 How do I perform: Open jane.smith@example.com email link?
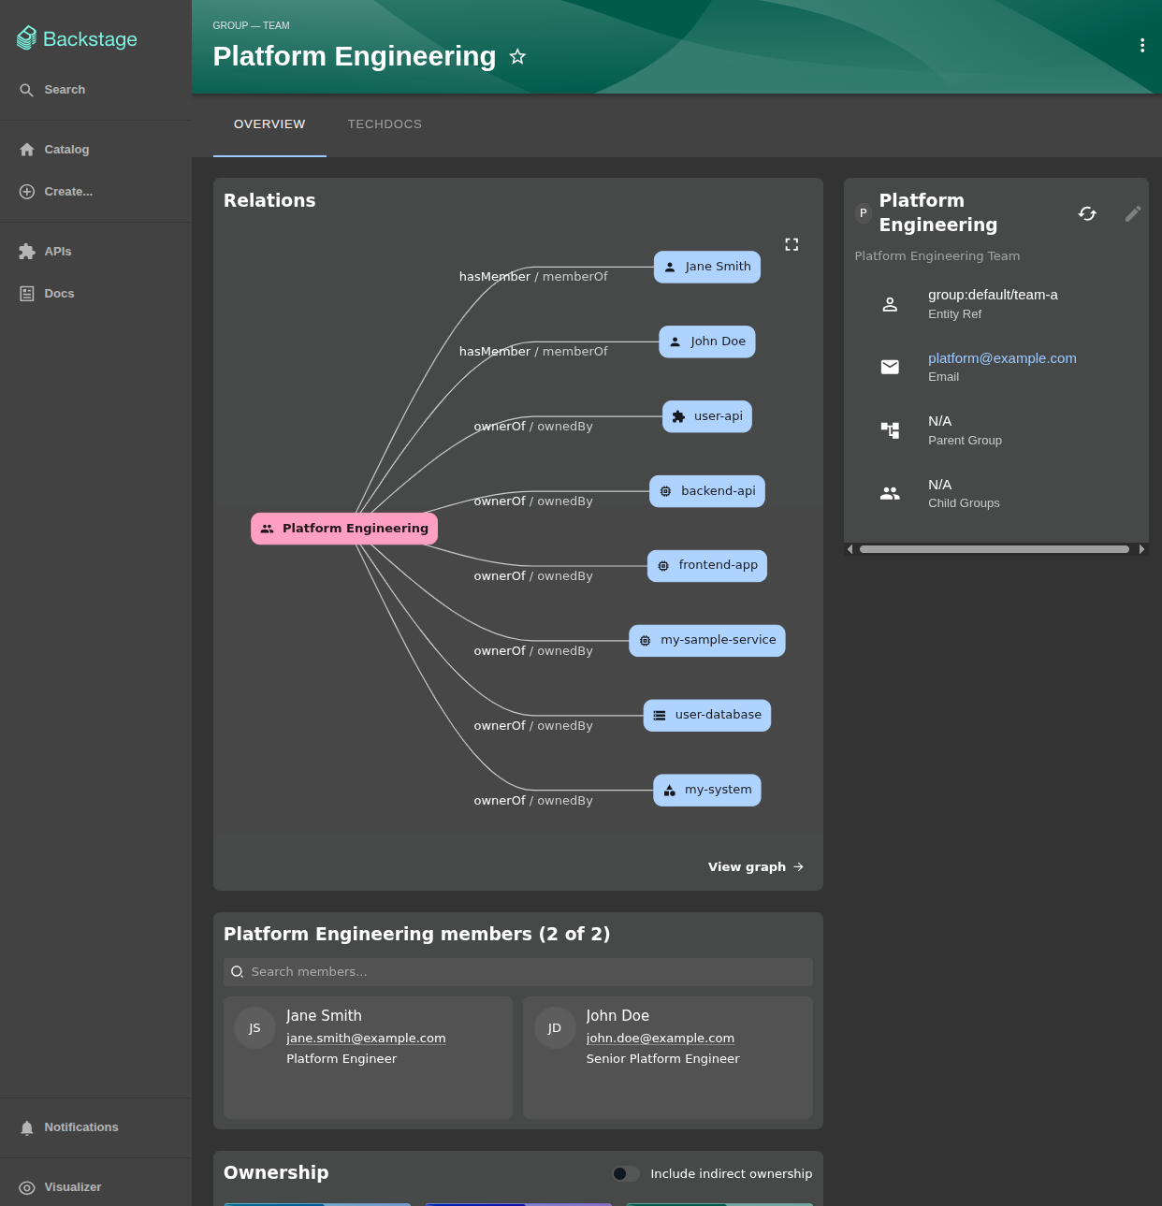pos(366,1039)
